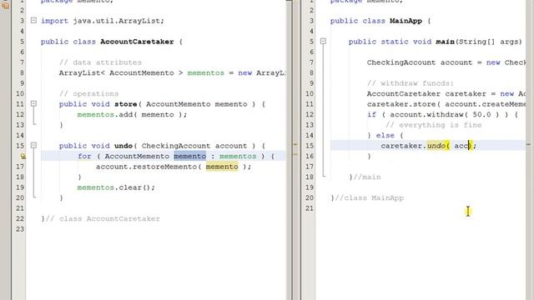Click line number 8 in AccountCaretaker gutter

(x=23, y=72)
